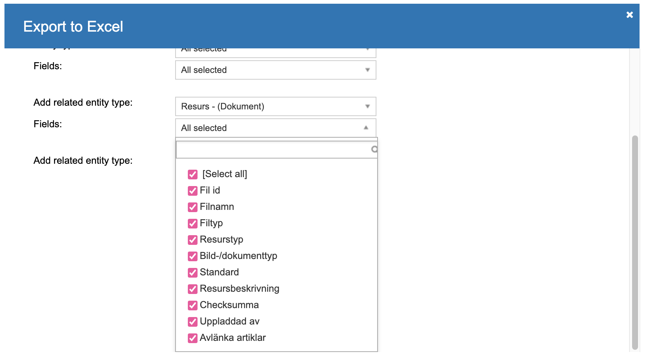Screen dimensions: 647x355
Task: Toggle the Standard checkbox
Action: (193, 272)
